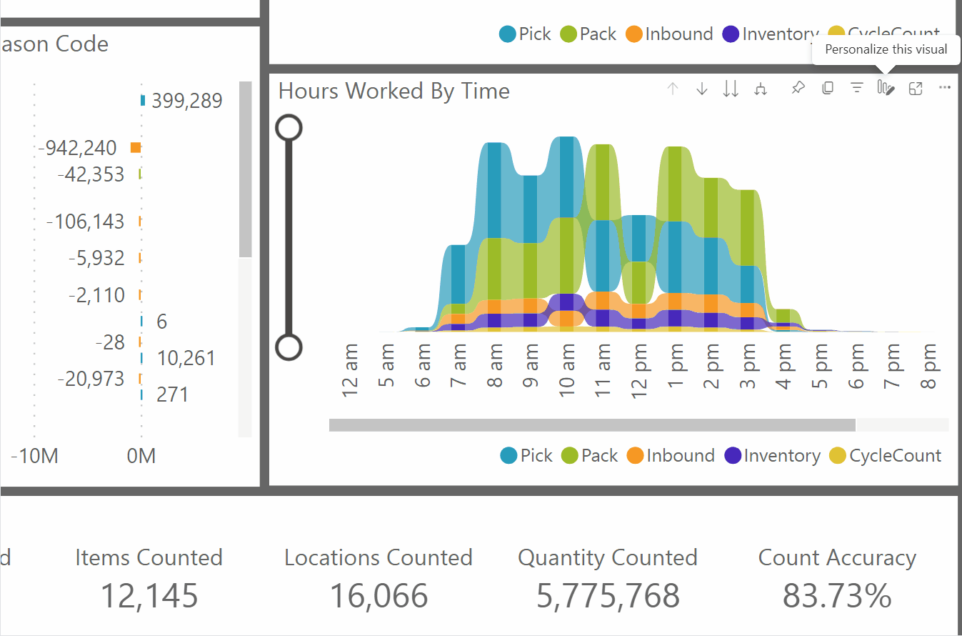This screenshot has height=636, width=962.
Task: Expand all down one hierarchy level
Action: click(x=761, y=89)
